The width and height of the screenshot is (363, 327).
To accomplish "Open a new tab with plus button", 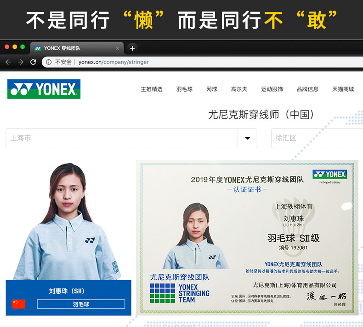I will (132, 48).
